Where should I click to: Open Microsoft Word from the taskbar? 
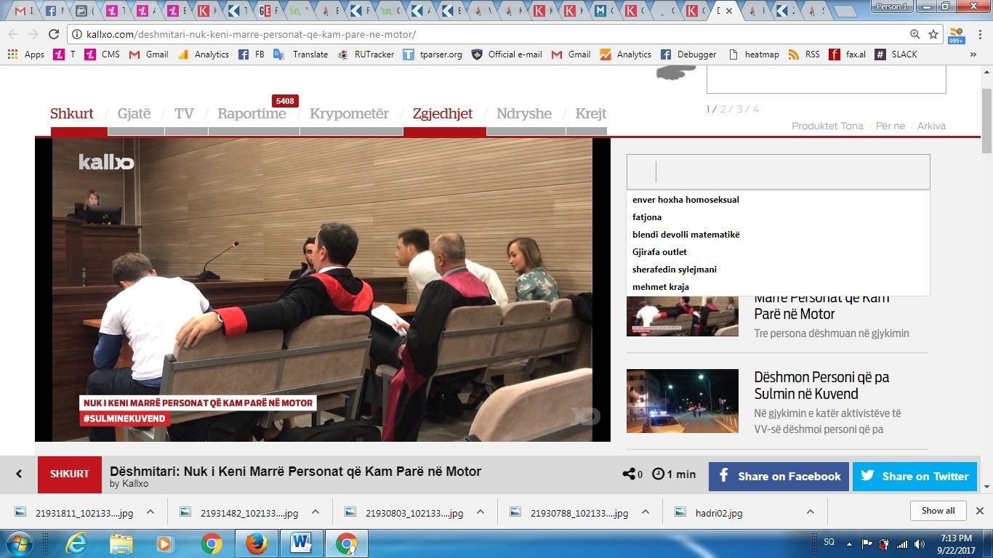tap(300, 543)
